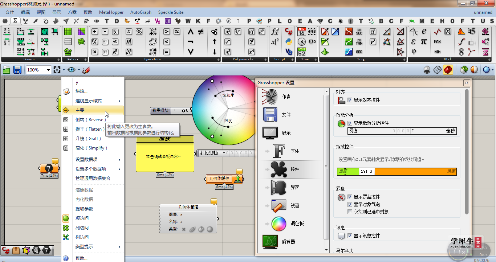Select the Smaller Than comparison icon
Image resolution: width=496 pixels, height=262 pixels.
[x=167, y=42]
